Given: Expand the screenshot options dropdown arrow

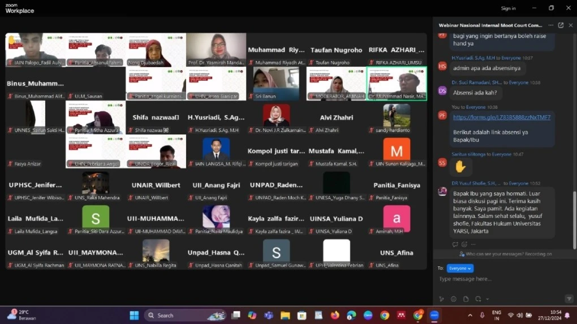Looking at the screenshot, I should click(x=487, y=299).
